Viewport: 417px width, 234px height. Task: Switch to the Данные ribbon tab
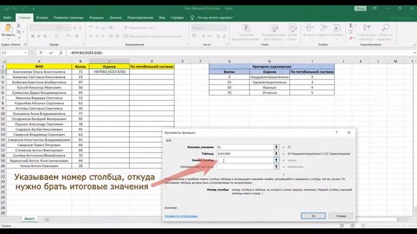point(115,18)
